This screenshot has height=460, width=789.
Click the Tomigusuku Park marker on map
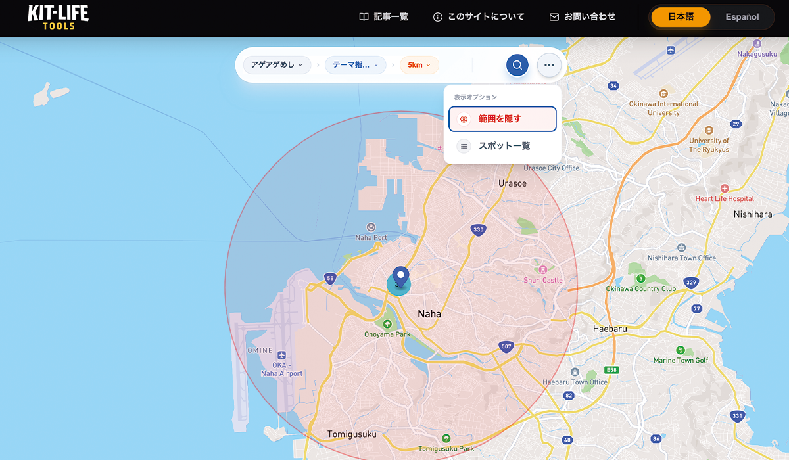click(x=446, y=438)
